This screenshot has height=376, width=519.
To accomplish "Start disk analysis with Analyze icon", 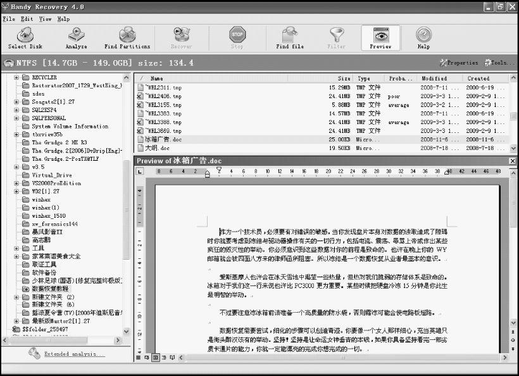I will [x=76, y=37].
